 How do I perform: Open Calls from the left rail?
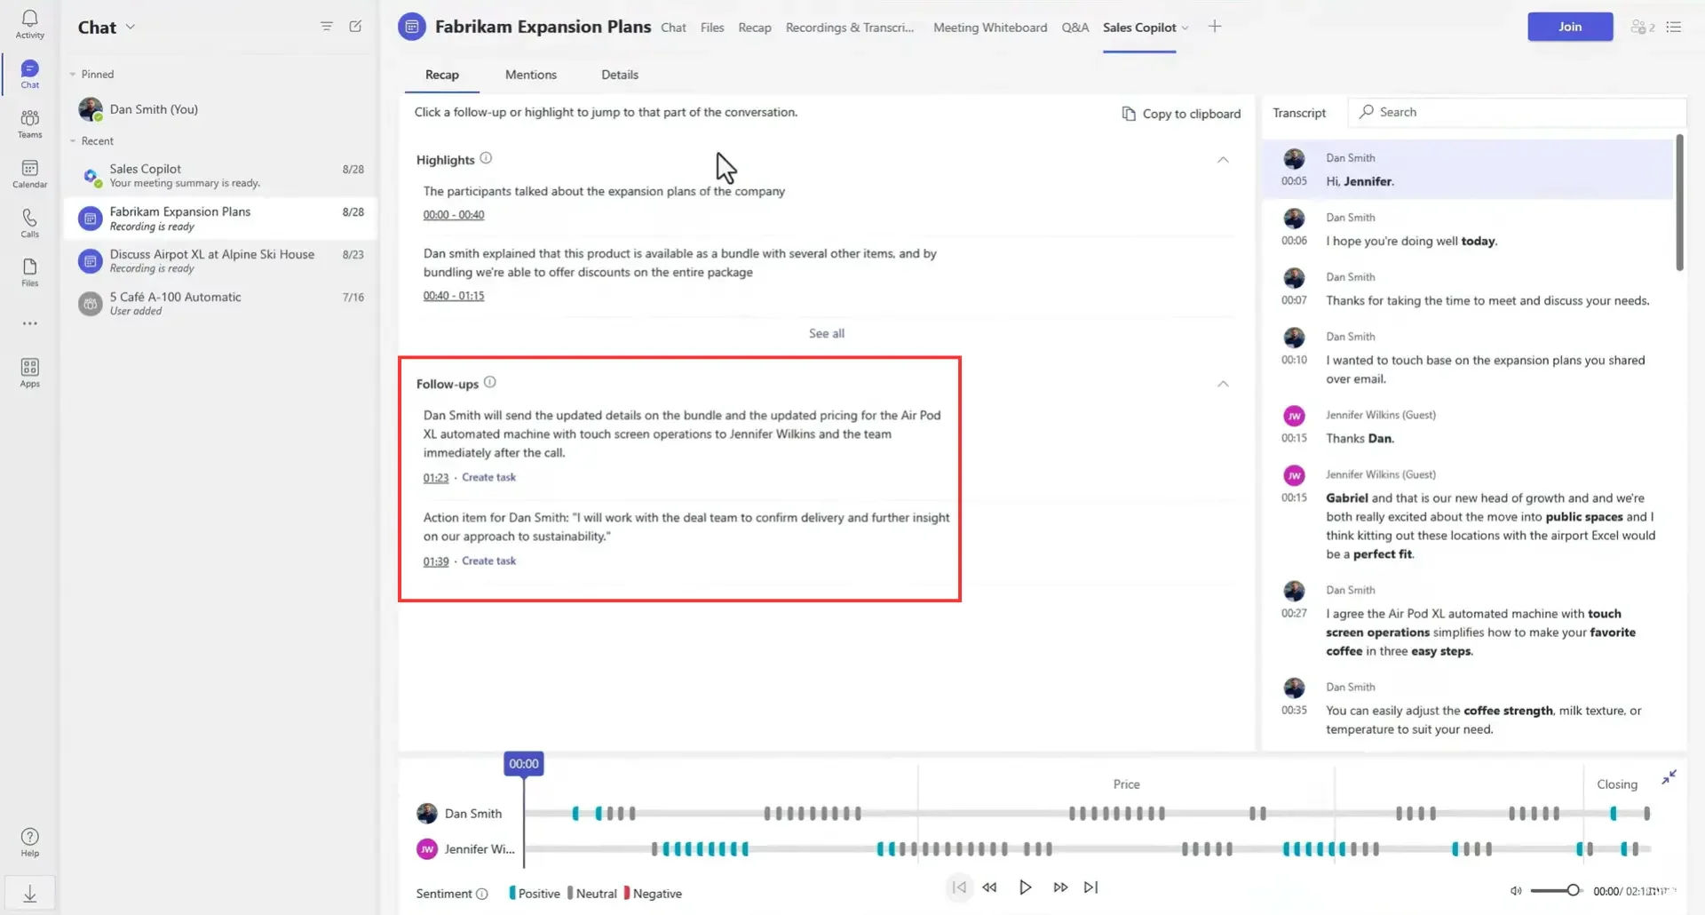[x=29, y=223]
